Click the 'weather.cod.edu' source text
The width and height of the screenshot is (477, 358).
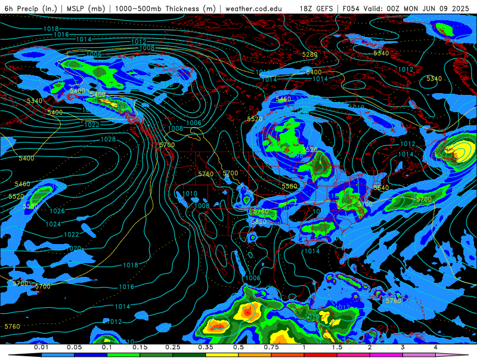[x=253, y=8]
